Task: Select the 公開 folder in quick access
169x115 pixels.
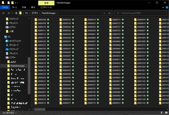Action: click(11, 31)
